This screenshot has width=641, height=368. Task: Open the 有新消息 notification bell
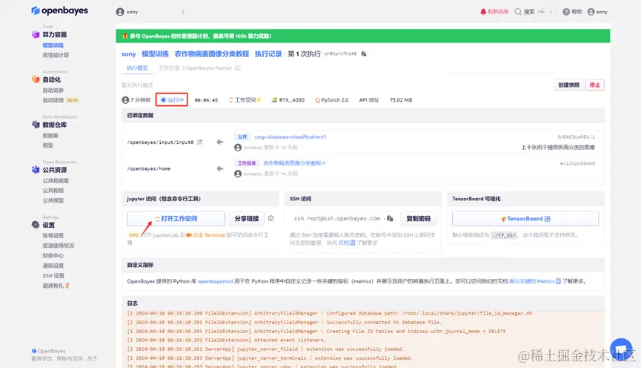pos(494,11)
